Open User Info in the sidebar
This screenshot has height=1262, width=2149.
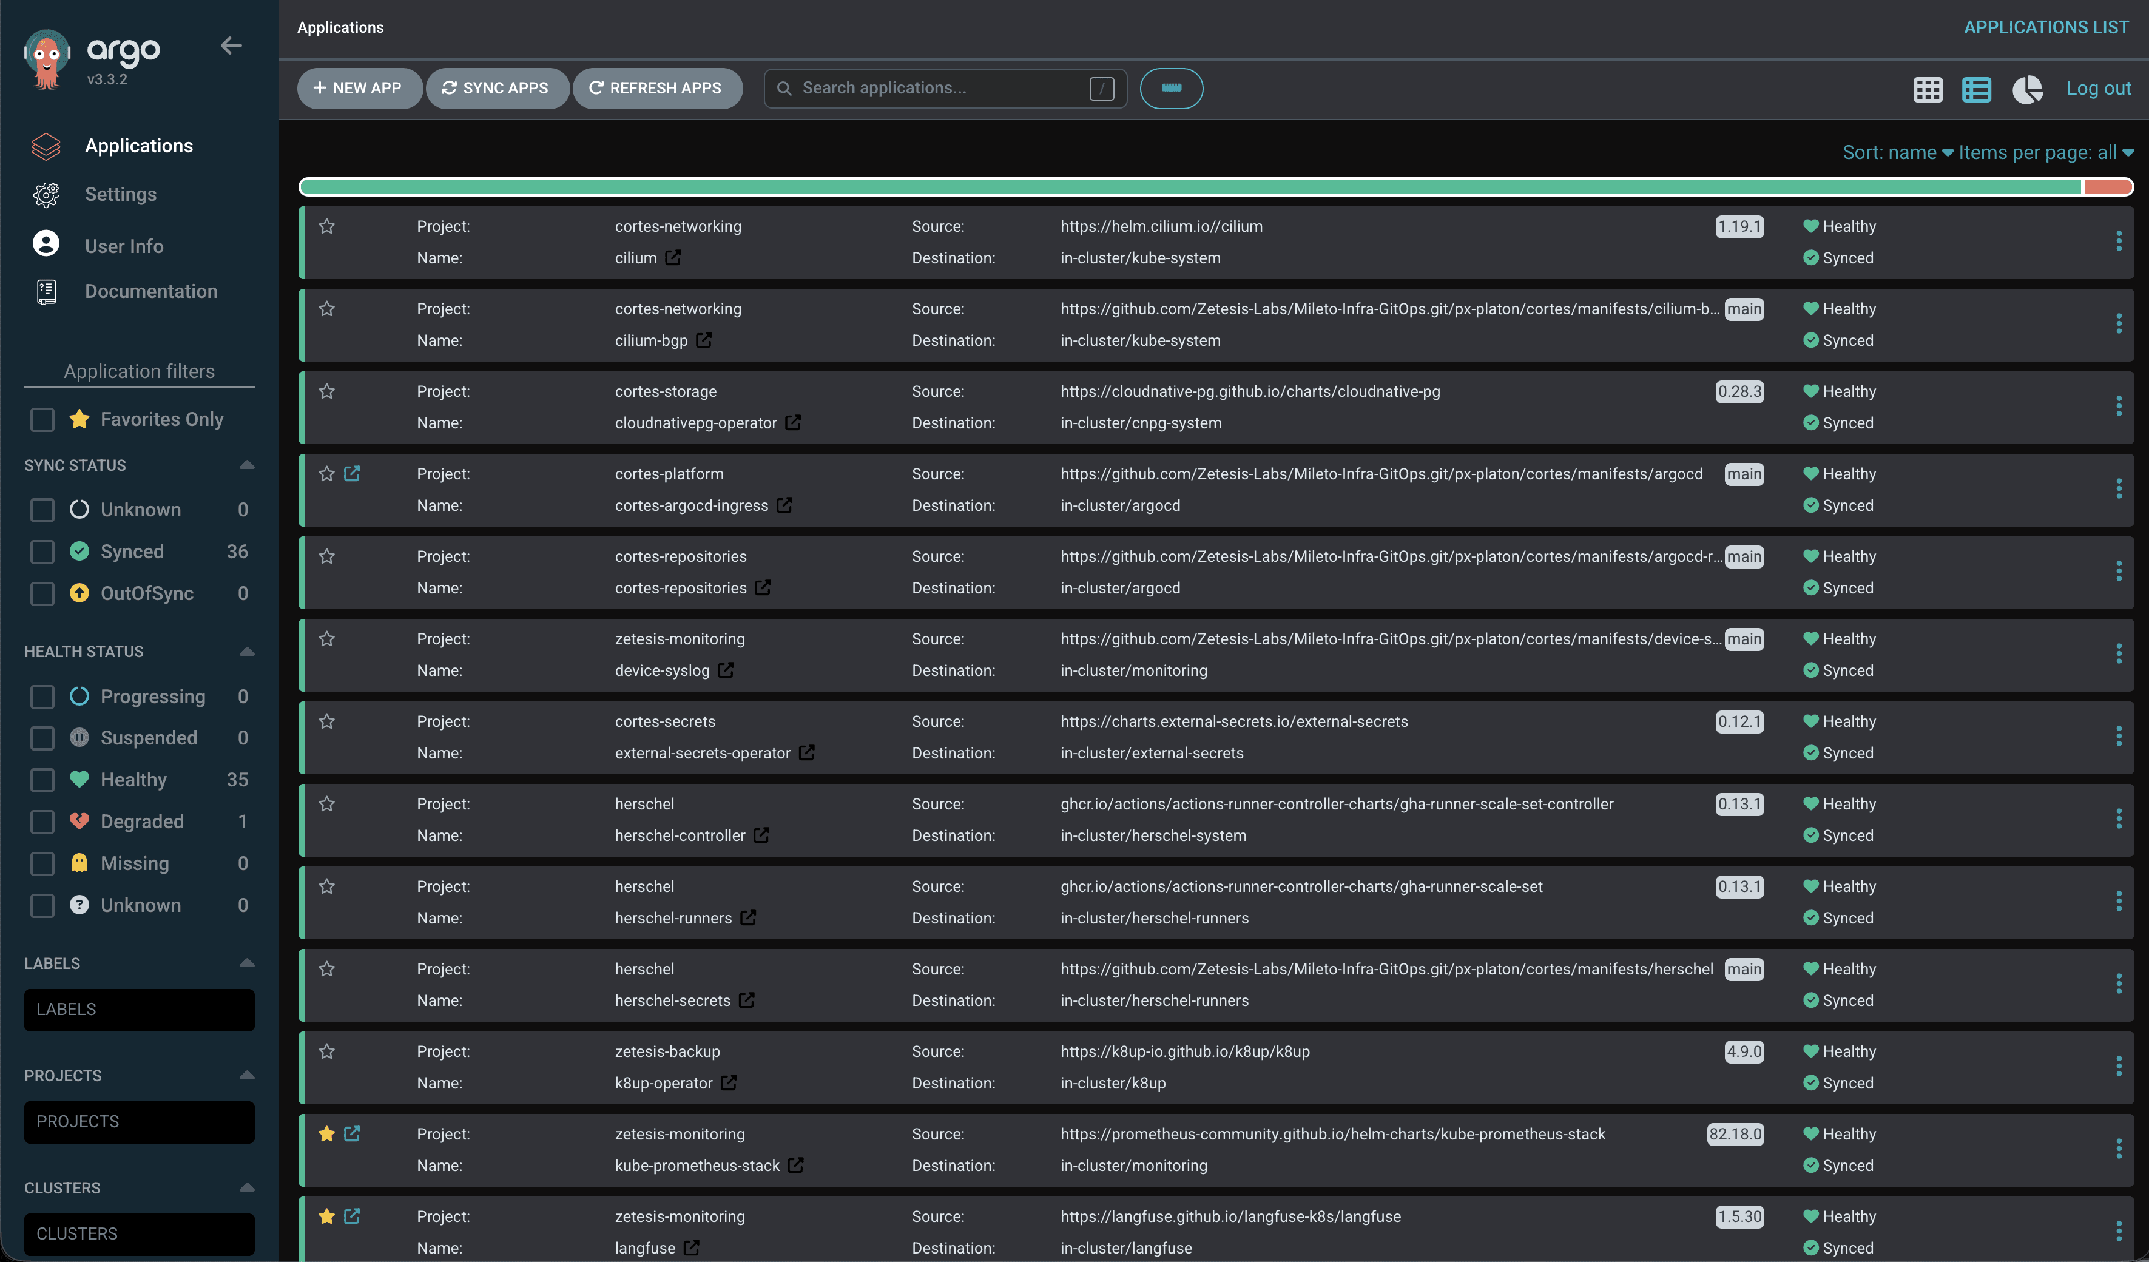click(124, 246)
